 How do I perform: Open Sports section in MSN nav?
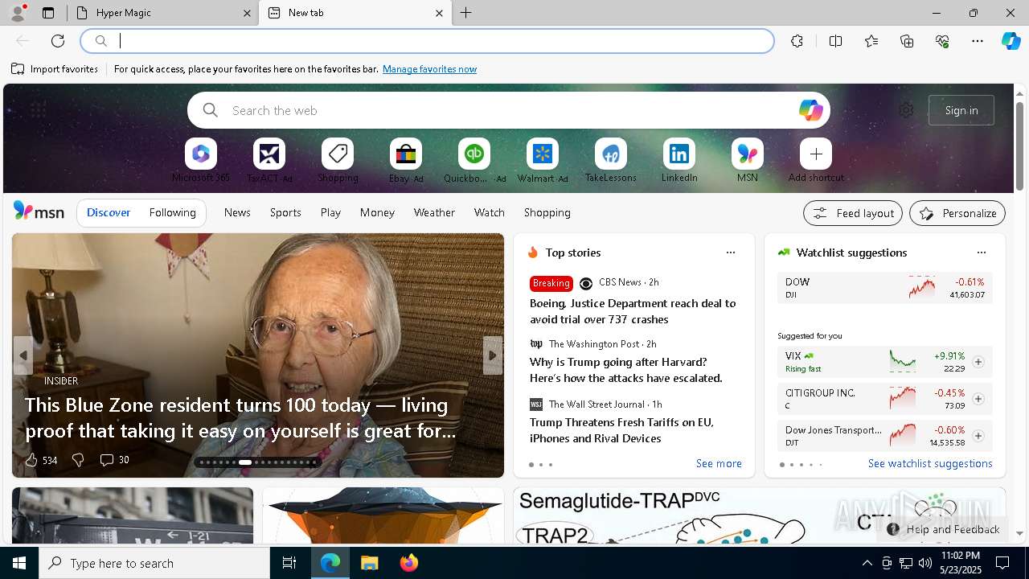pos(285,213)
